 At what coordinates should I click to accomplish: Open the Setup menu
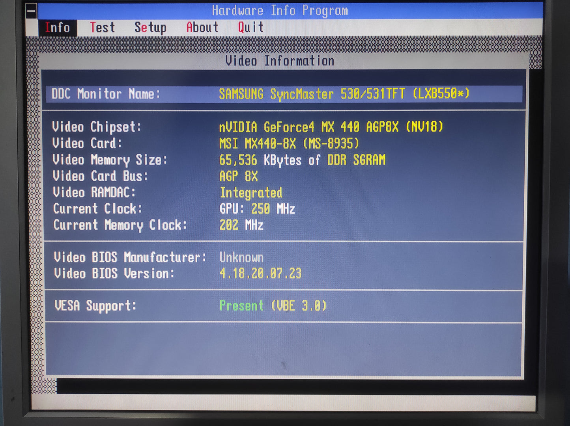(150, 28)
